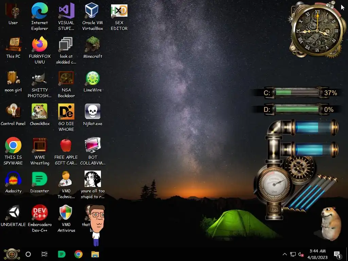This screenshot has width=348, height=261.
Task: Open the steampunk Start button
Action: tap(12, 254)
